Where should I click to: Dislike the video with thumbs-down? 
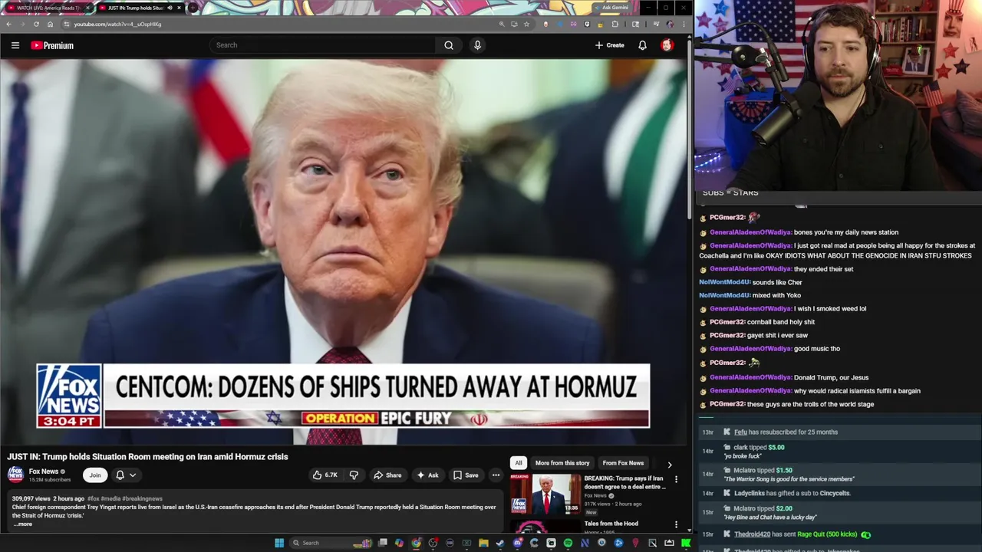click(x=354, y=475)
